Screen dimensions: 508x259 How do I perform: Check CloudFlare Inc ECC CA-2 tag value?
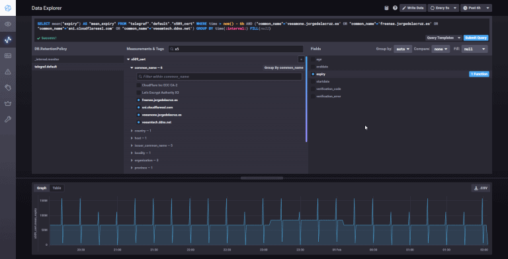[x=139, y=85]
